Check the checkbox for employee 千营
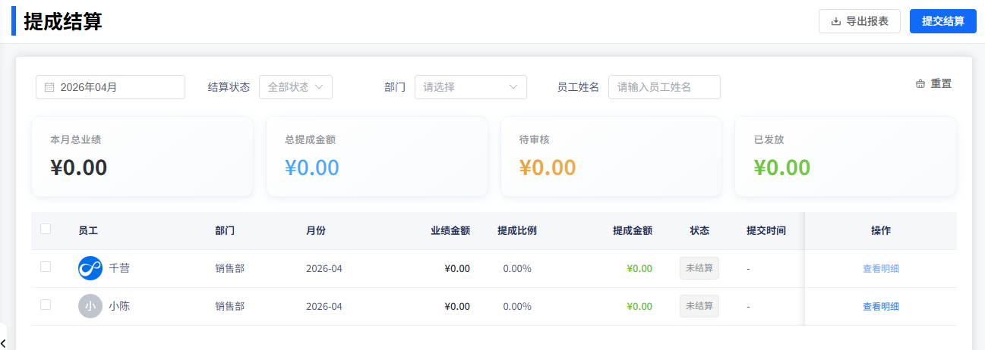Screen dimensions: 985x350 coord(46,267)
